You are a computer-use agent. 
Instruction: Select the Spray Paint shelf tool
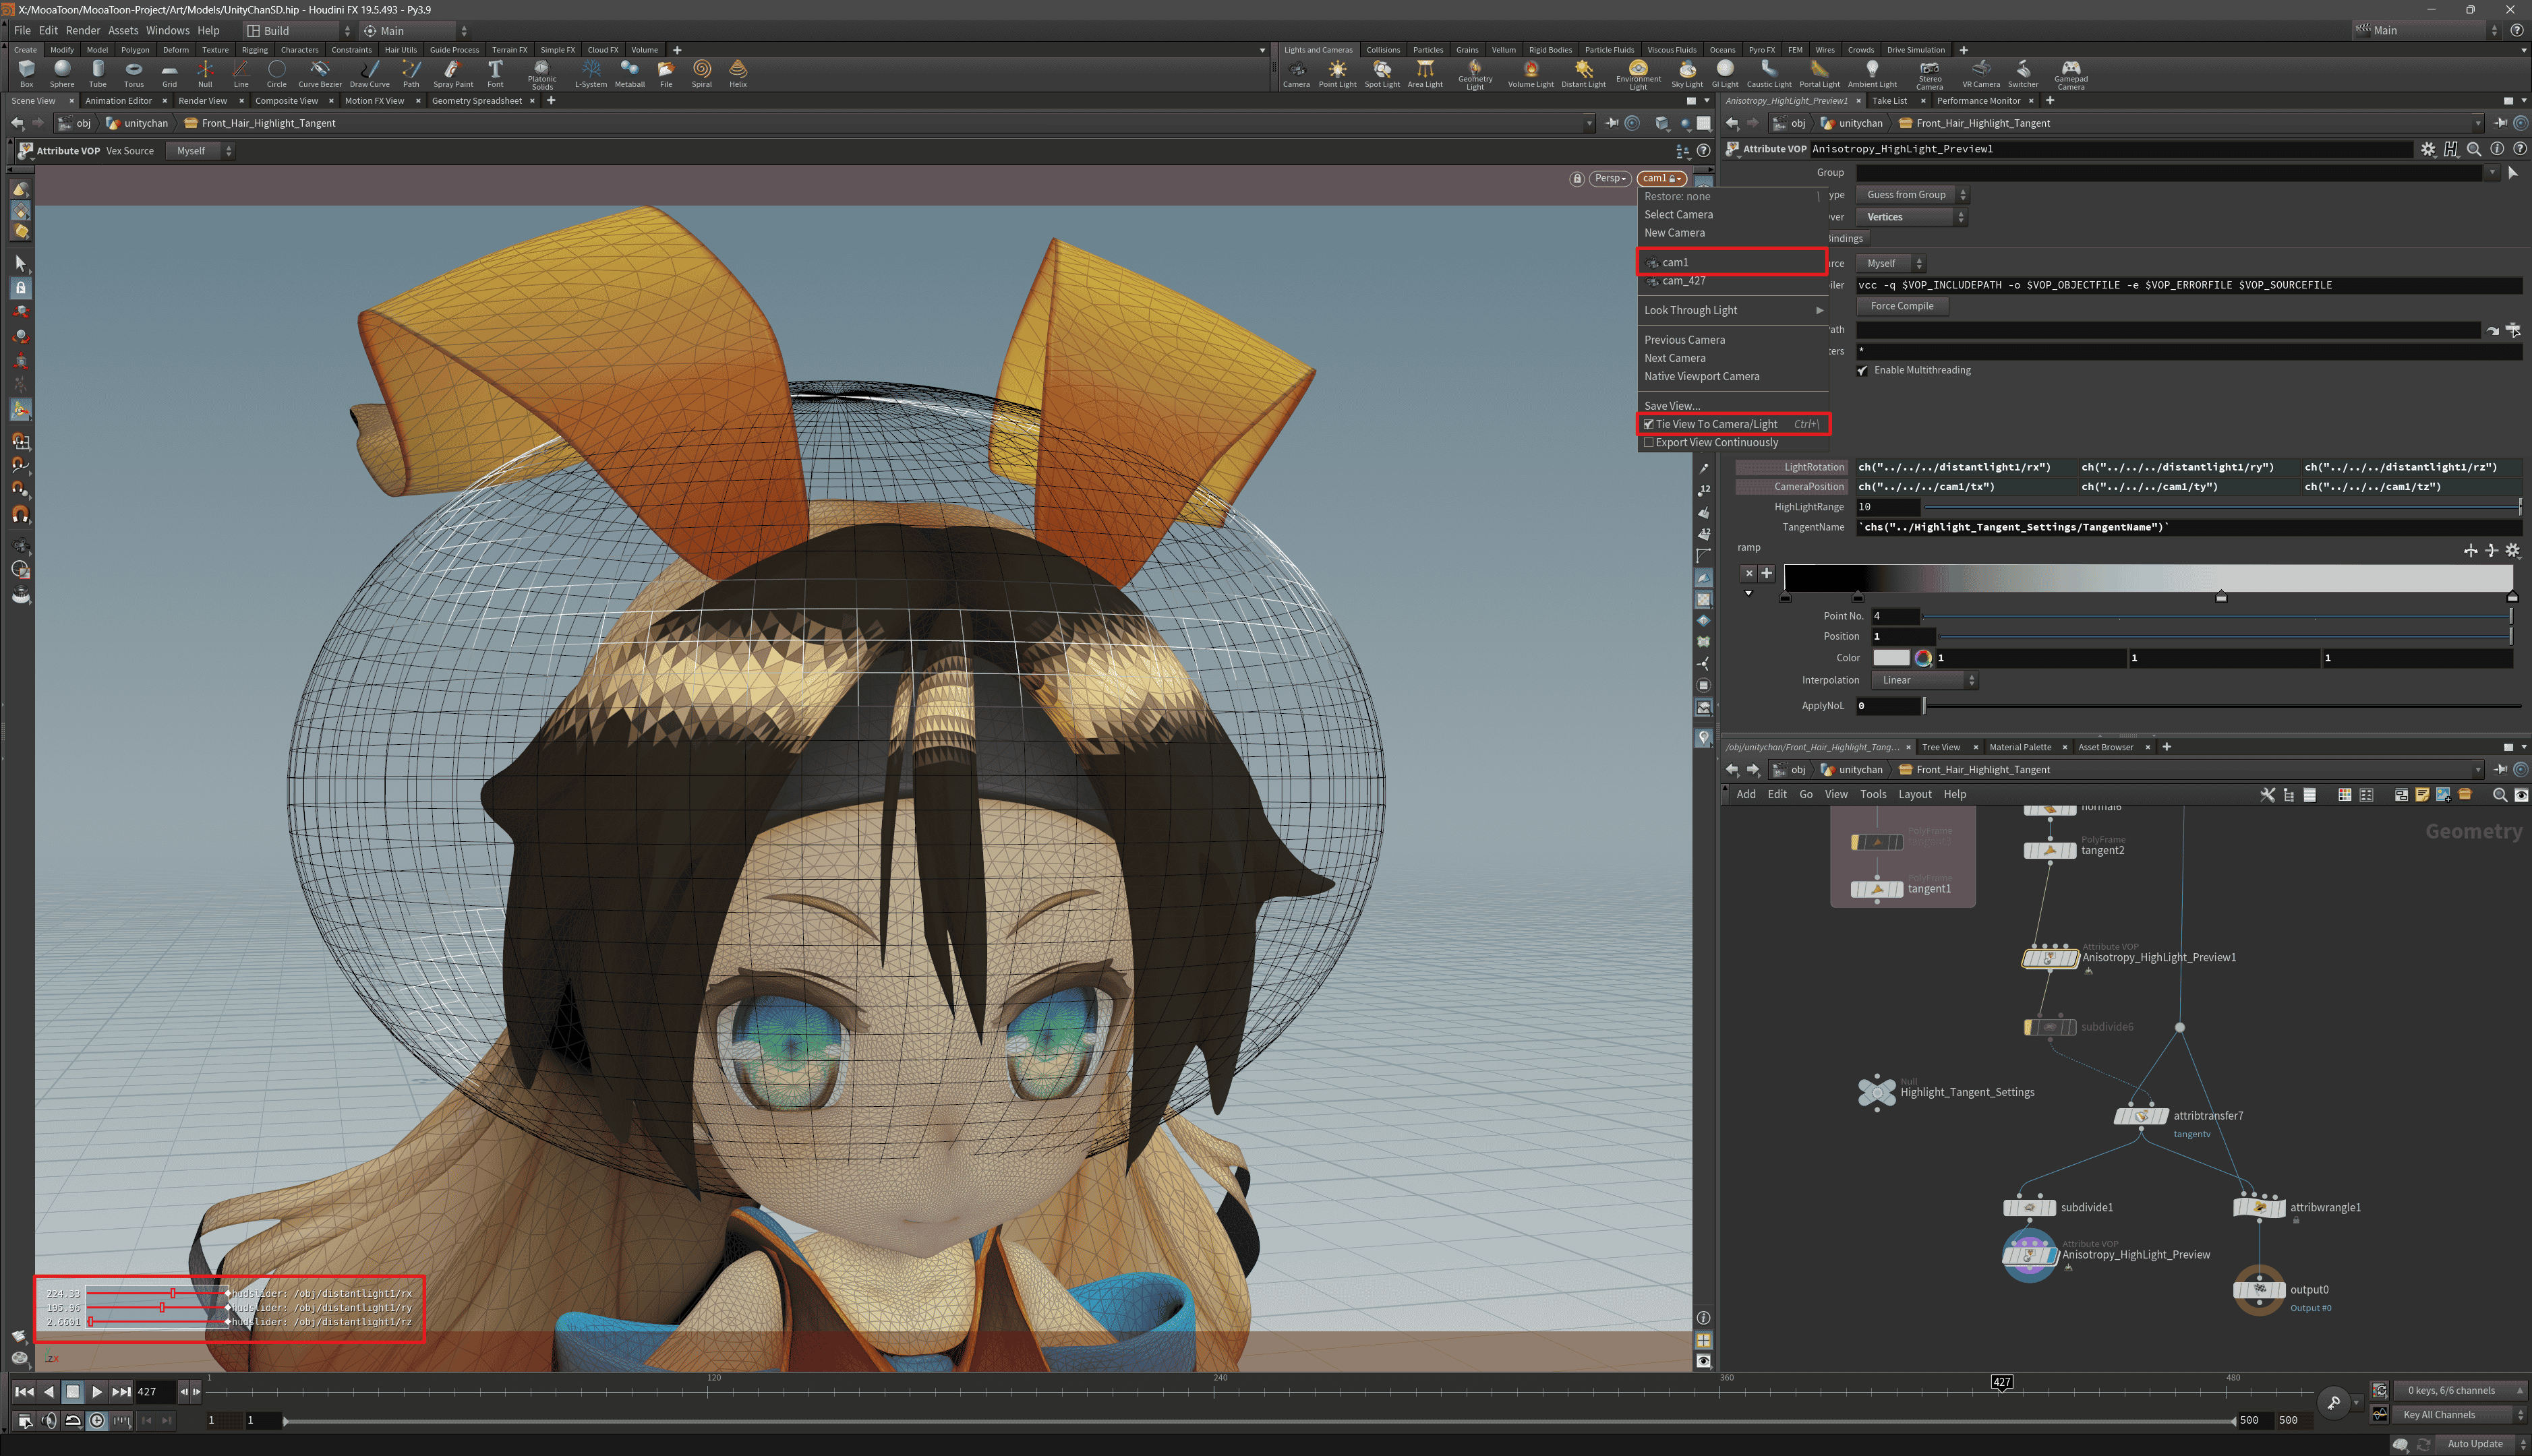[x=453, y=73]
